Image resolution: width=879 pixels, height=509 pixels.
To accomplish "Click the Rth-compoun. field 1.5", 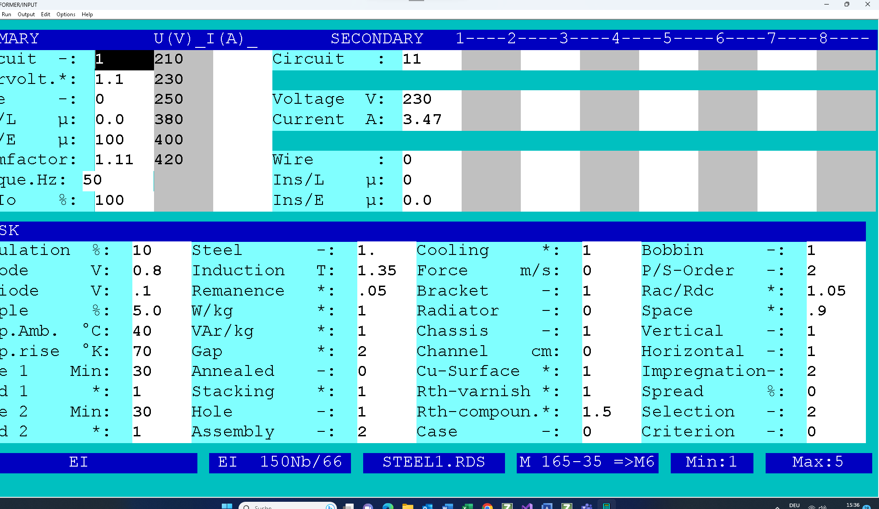I will click(612, 412).
